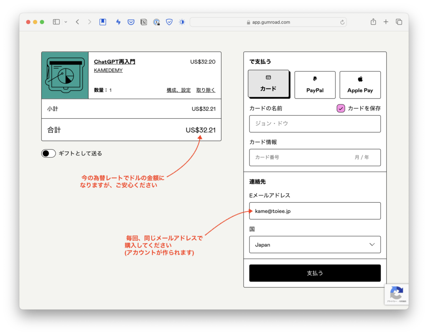Reload the page using refresh icon

click(342, 23)
